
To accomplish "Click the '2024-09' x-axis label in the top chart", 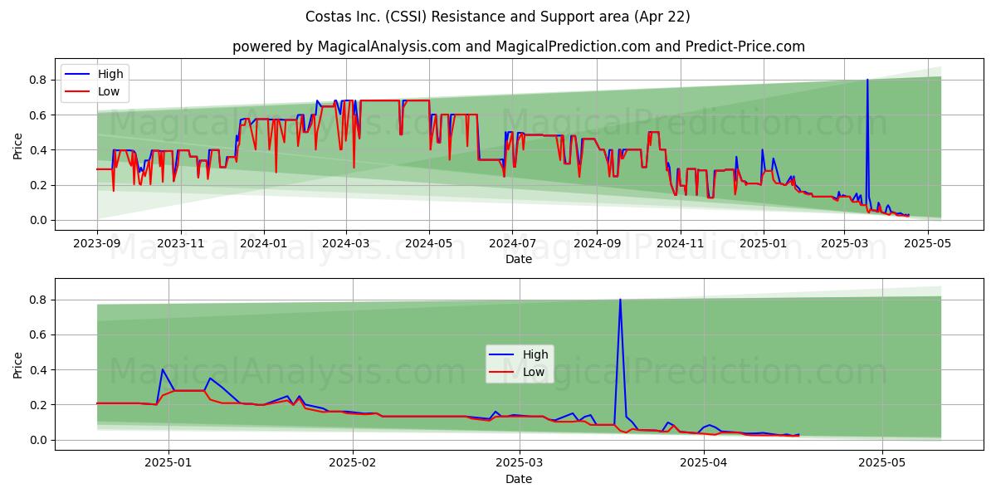I will click(597, 243).
